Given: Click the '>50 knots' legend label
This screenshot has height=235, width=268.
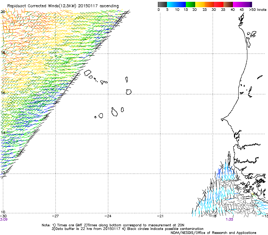Looking at the screenshot, I should coord(257,10).
